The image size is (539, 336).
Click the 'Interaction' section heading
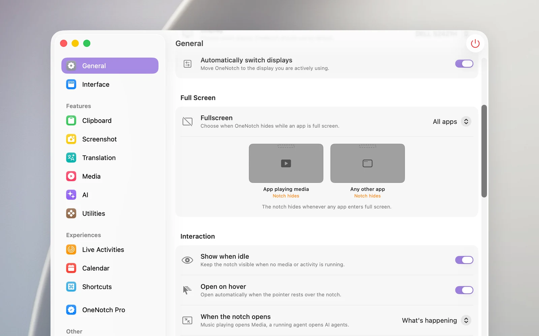click(197, 236)
